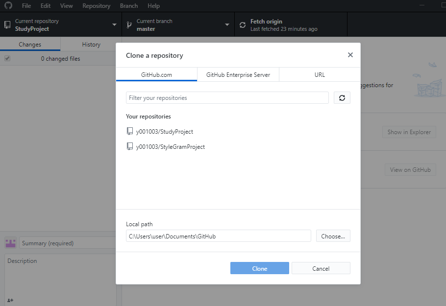Click View on GitHub button

410,169
